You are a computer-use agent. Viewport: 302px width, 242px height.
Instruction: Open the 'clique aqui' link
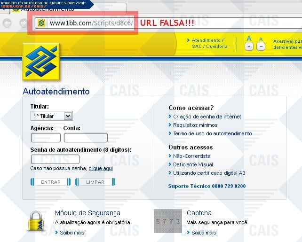pyautogui.click(x=101, y=168)
